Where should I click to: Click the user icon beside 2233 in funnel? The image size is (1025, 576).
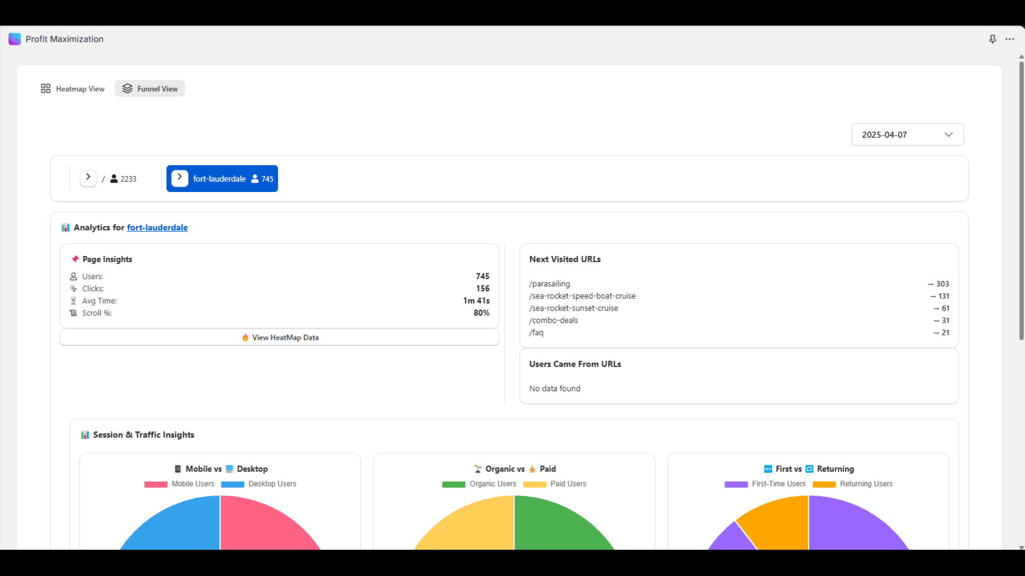click(114, 179)
